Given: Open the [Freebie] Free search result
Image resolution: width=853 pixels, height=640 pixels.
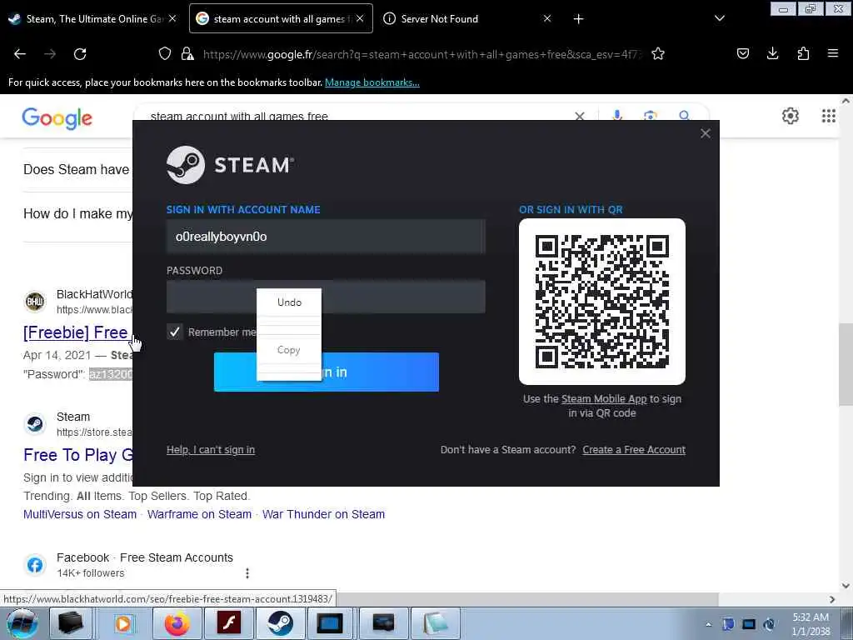Looking at the screenshot, I should (76, 332).
